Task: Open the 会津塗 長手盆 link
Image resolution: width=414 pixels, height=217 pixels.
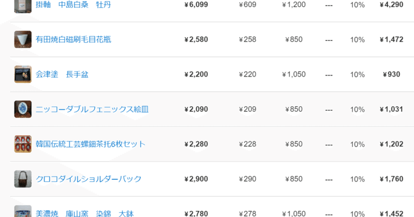Action: pyautogui.click(x=62, y=75)
